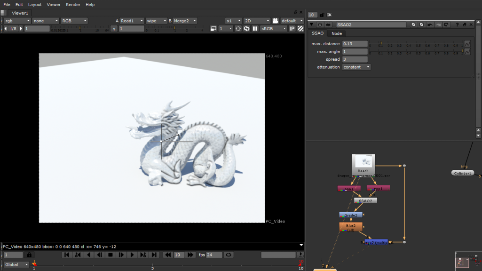Image resolution: width=482 pixels, height=271 pixels.
Task: Open the attenuation constant dropdown
Action: (x=356, y=67)
